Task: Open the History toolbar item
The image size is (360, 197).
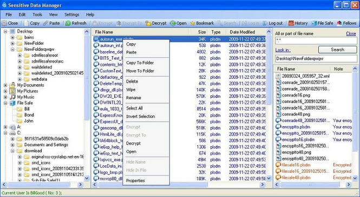Action: (298, 23)
